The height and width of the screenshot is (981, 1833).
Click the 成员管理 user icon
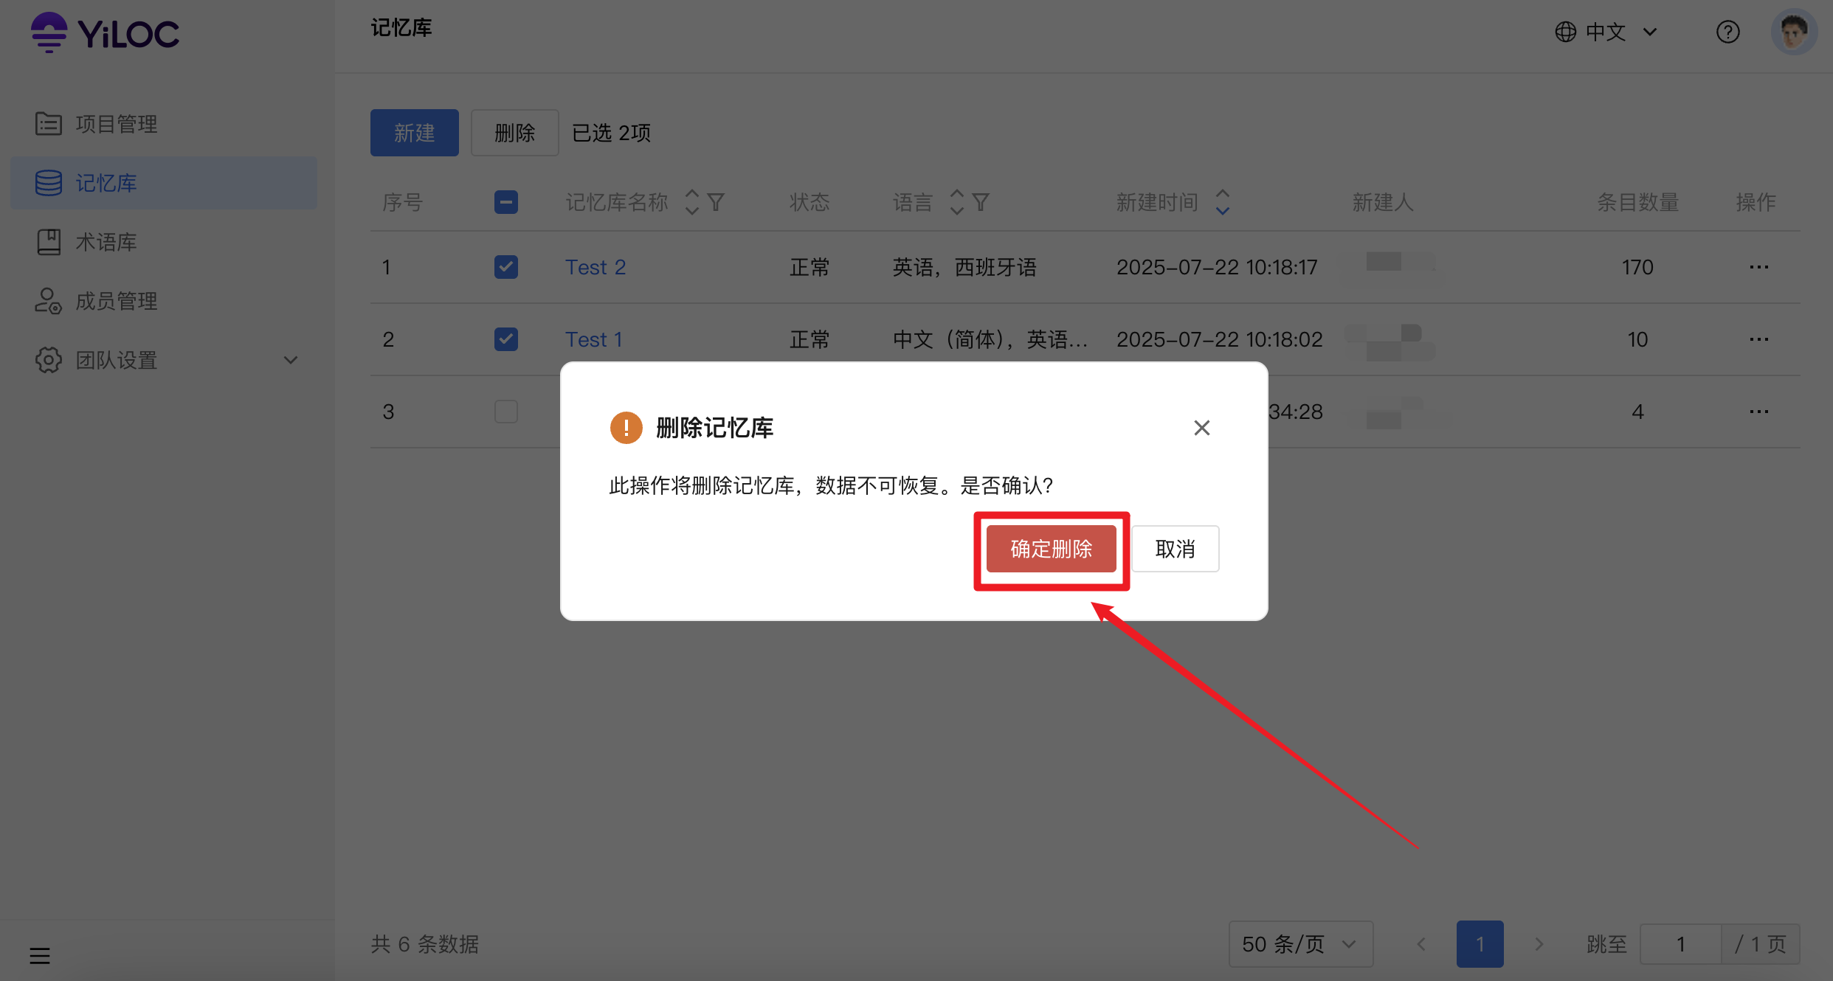pos(49,301)
